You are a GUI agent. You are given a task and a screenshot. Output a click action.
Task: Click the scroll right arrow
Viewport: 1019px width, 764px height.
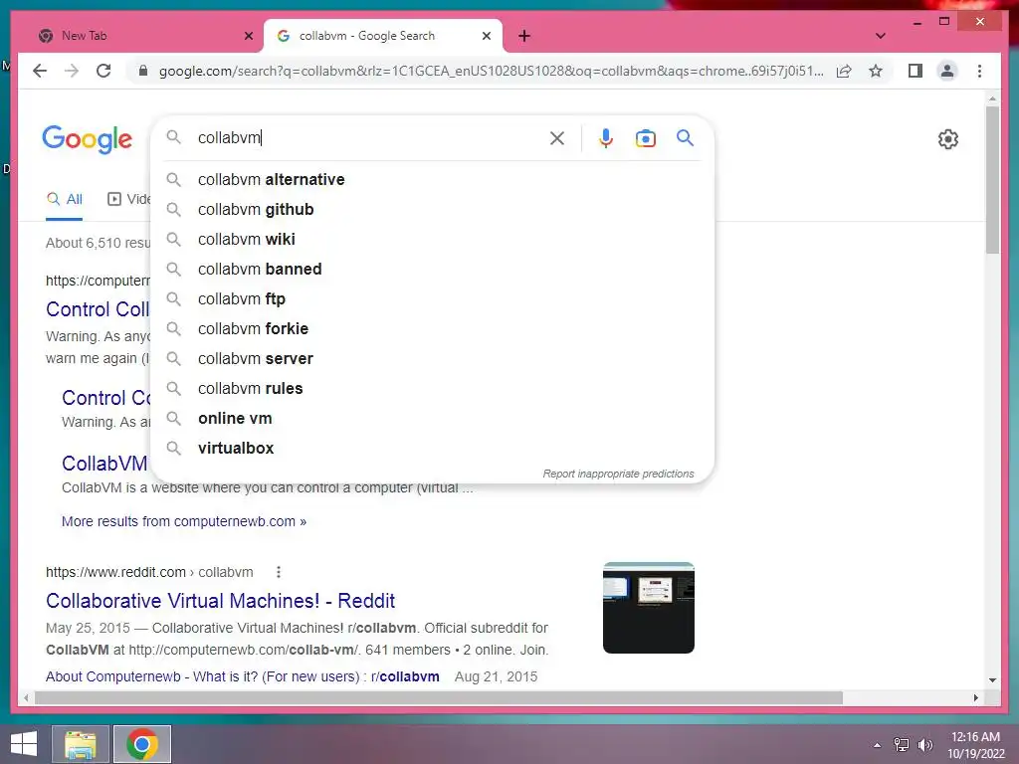point(976,697)
